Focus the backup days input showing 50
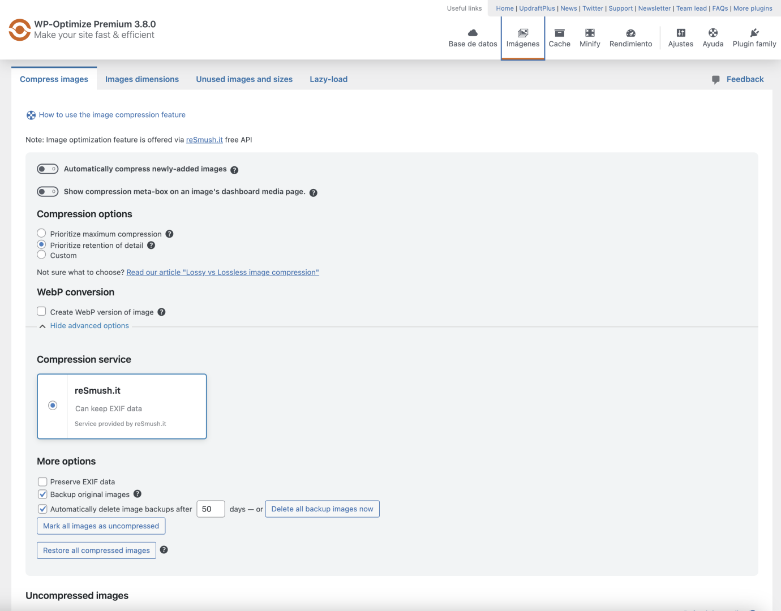781x611 pixels. click(211, 509)
